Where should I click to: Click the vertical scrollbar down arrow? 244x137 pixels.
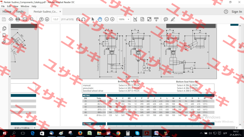pos(240,124)
